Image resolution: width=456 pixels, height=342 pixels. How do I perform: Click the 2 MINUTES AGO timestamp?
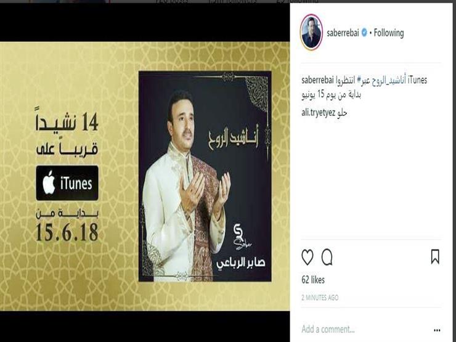(x=320, y=298)
